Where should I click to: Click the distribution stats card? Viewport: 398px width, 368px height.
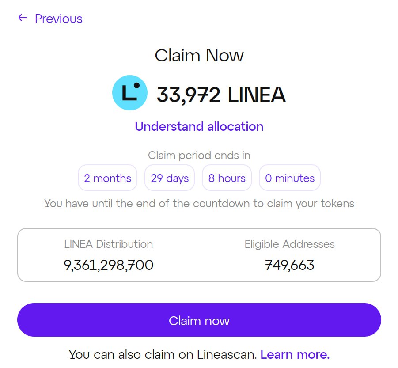(199, 255)
